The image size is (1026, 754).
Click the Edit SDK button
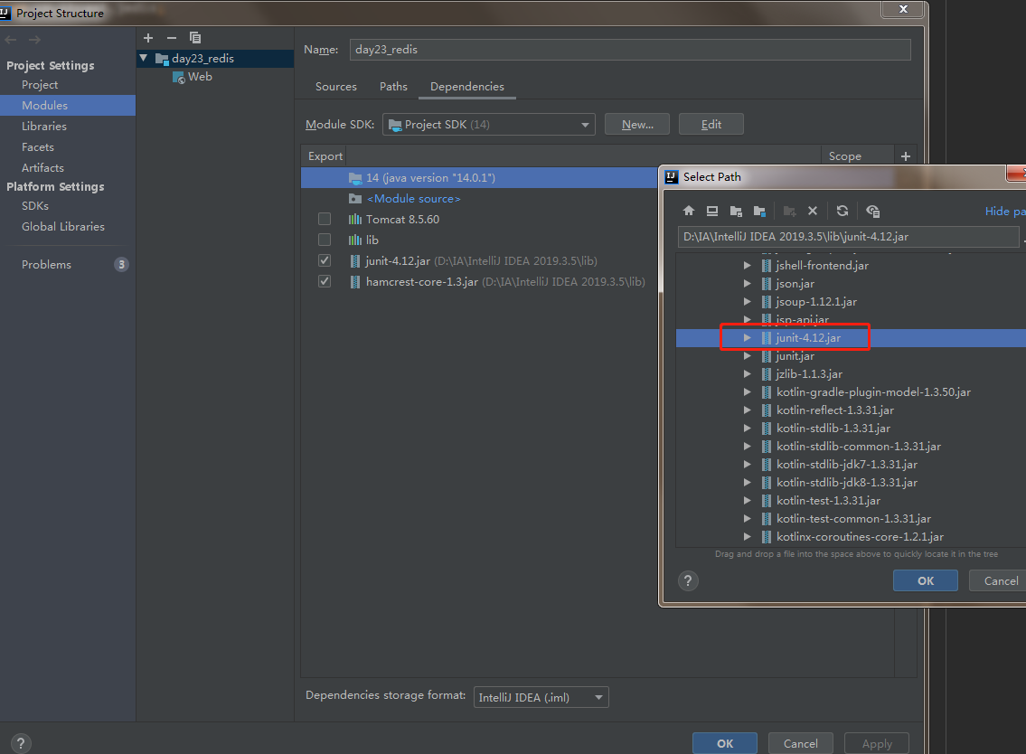(x=711, y=125)
